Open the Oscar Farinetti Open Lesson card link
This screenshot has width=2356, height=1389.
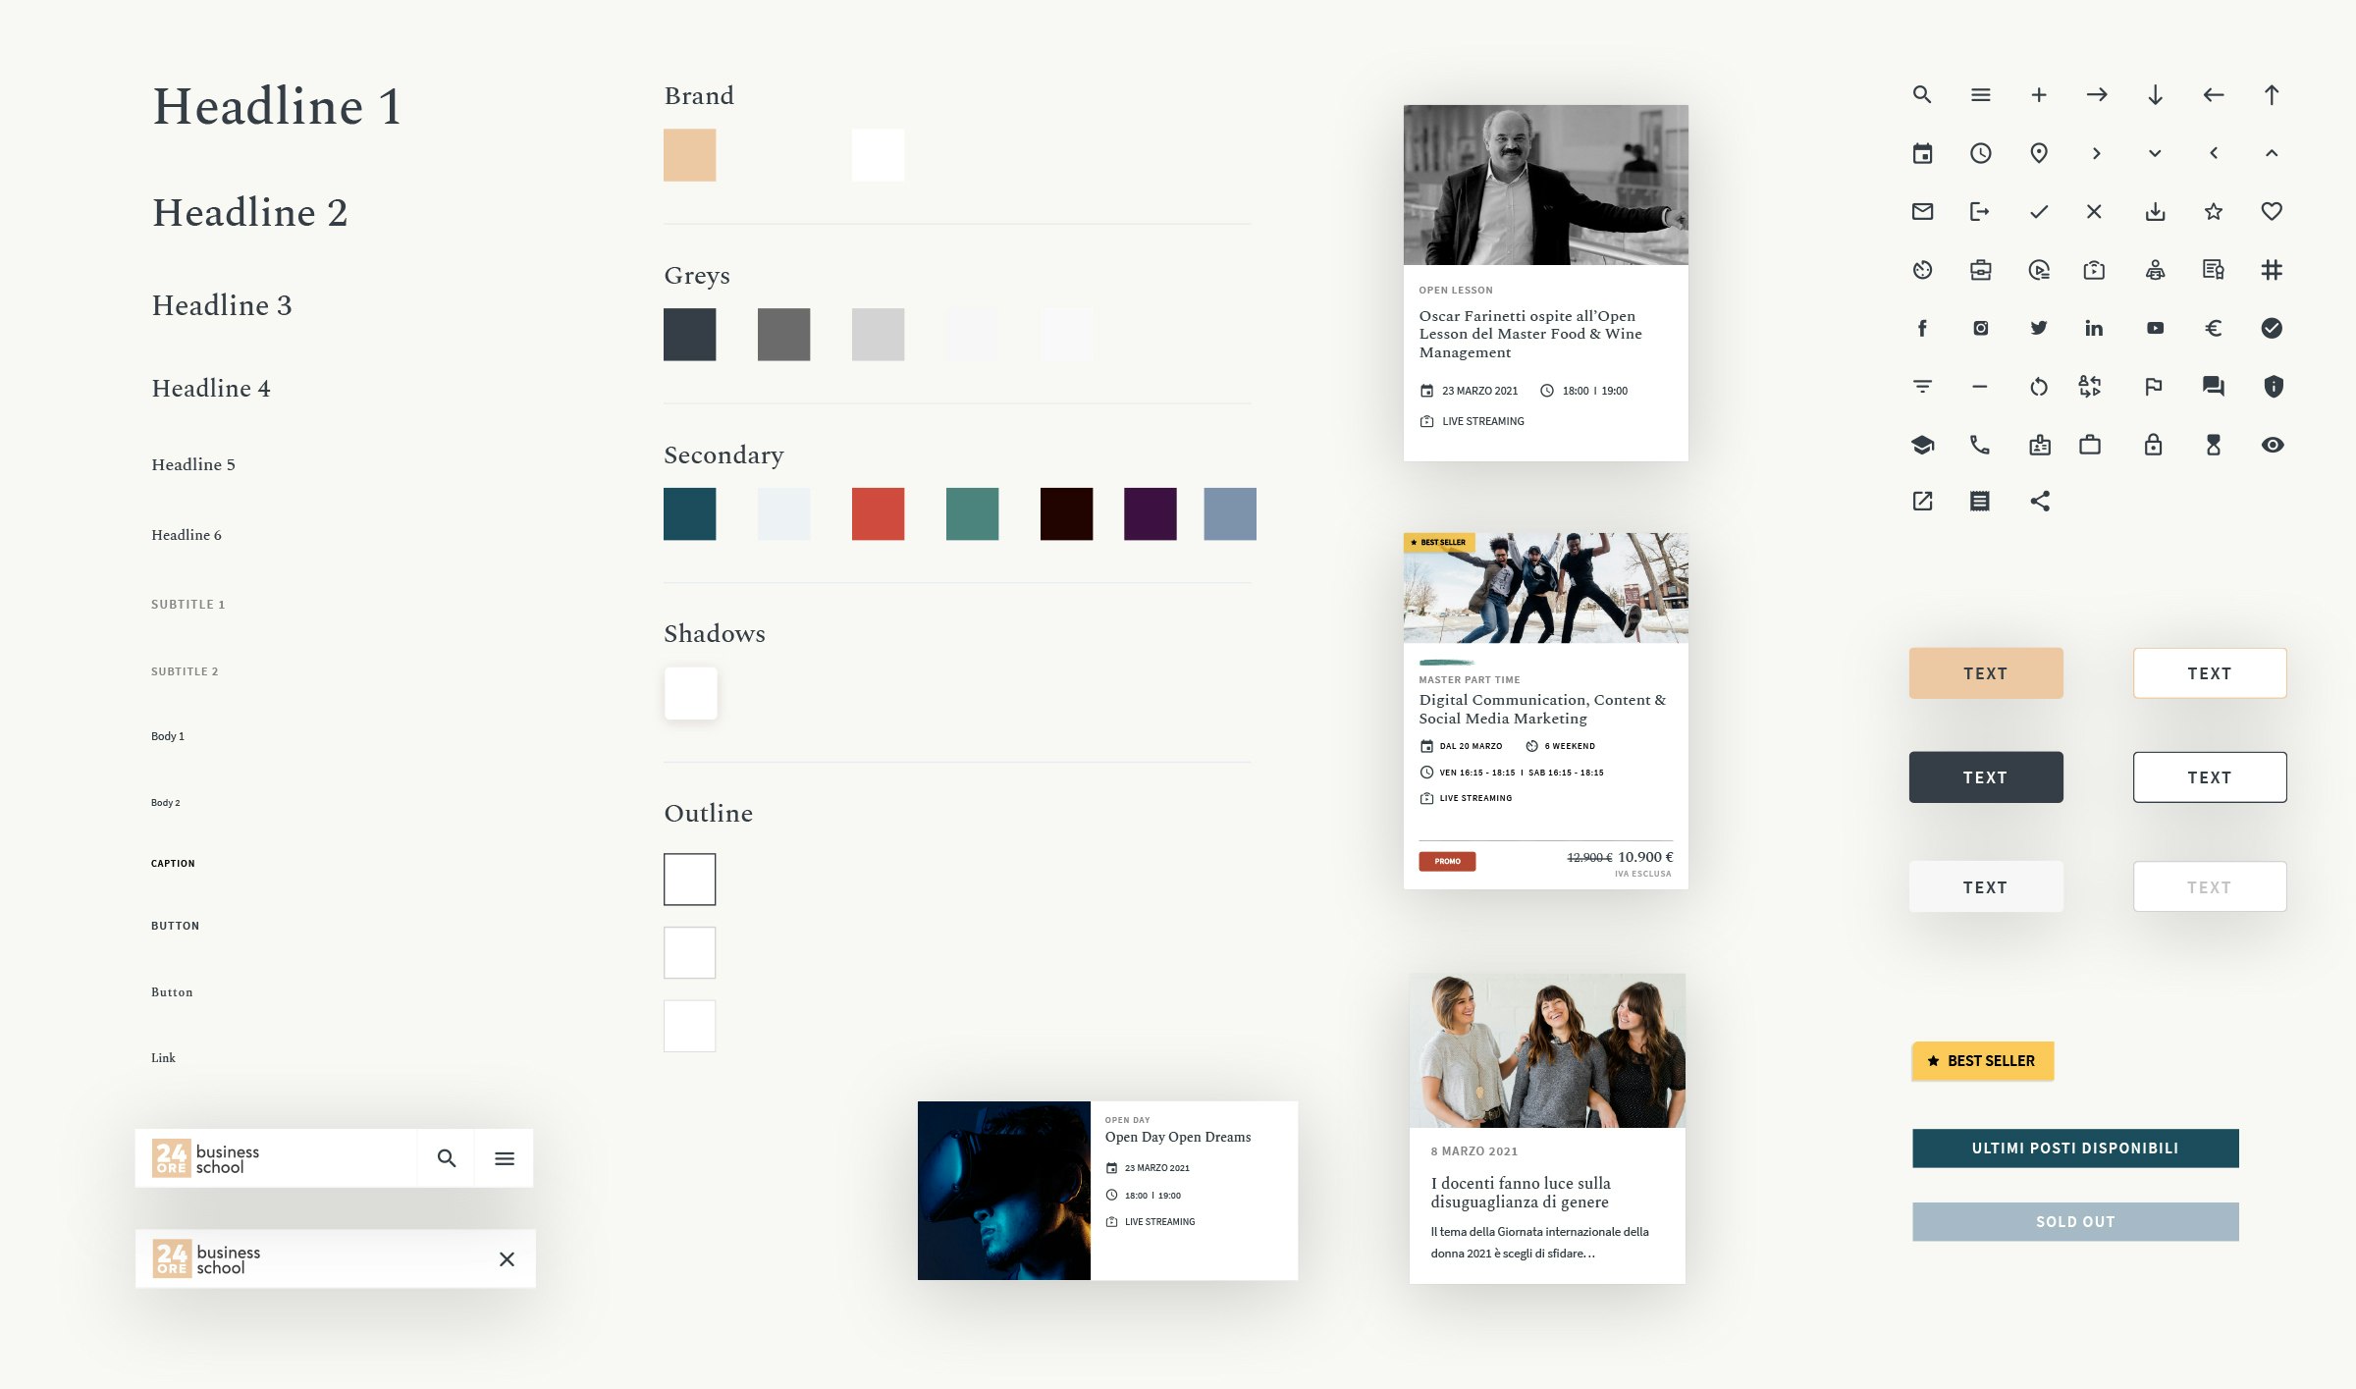pos(1527,334)
